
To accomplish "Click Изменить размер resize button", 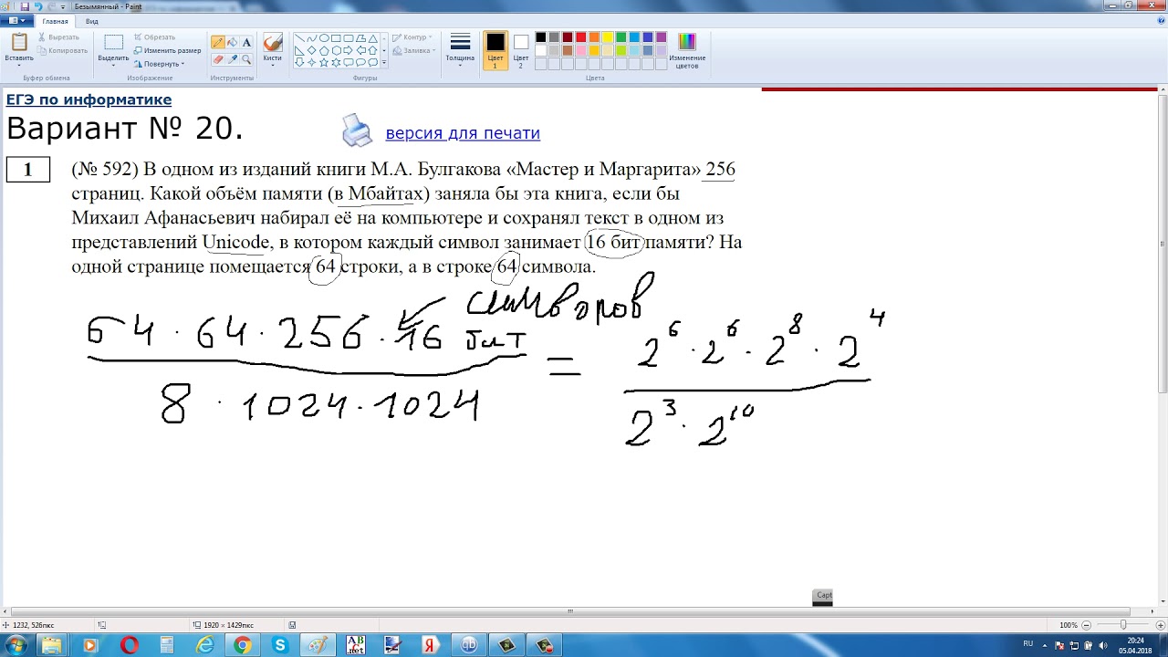I will (167, 50).
